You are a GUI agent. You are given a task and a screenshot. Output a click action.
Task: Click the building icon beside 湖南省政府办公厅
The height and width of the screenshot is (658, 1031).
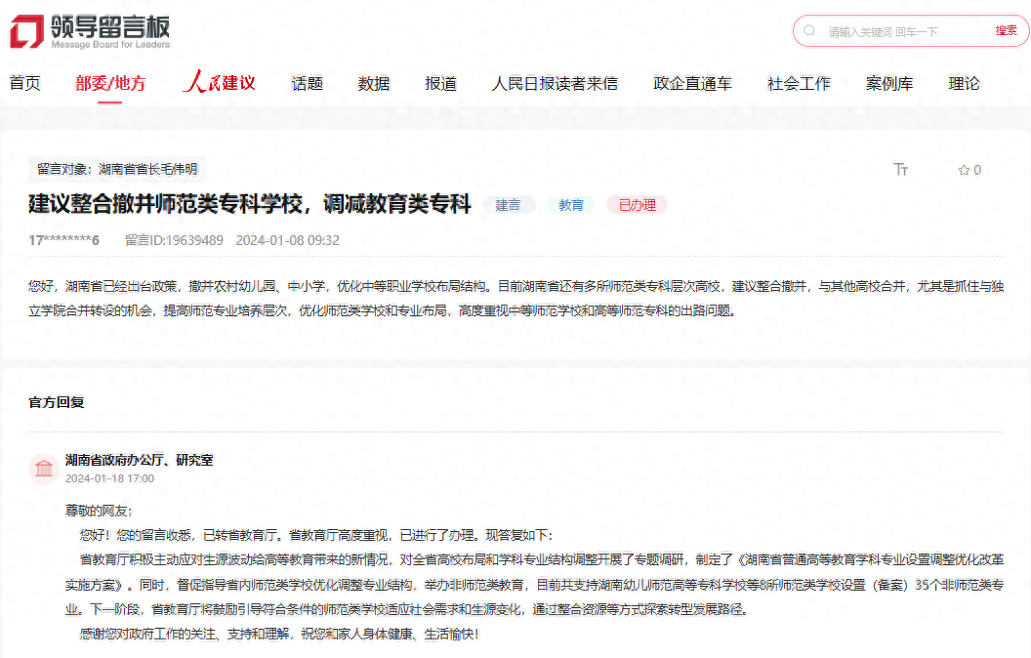click(43, 469)
